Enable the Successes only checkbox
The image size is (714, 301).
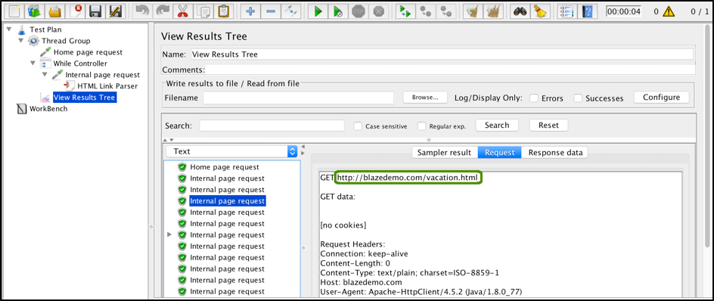coord(578,98)
